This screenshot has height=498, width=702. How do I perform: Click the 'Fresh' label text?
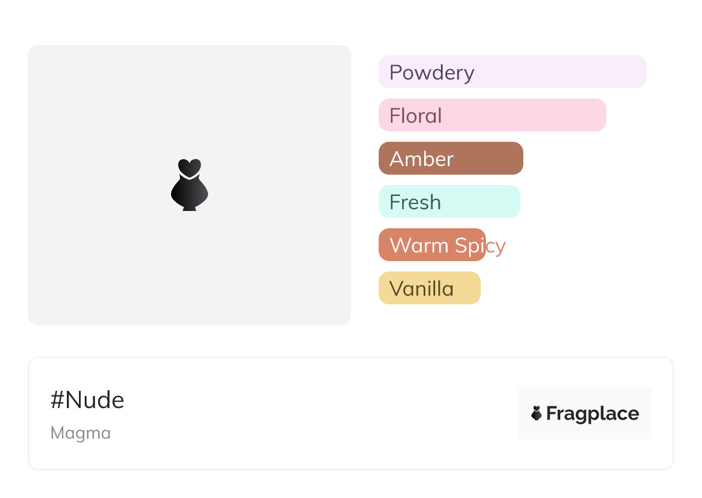click(x=415, y=202)
